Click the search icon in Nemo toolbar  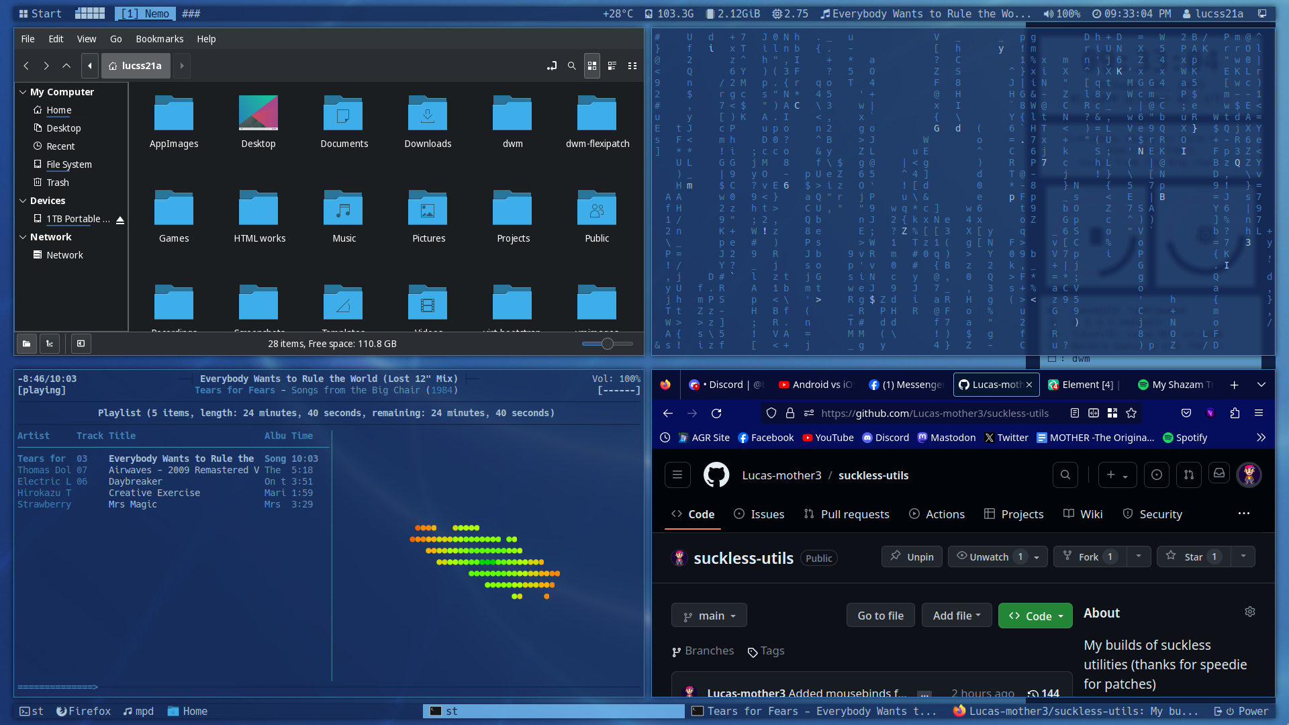[571, 64]
